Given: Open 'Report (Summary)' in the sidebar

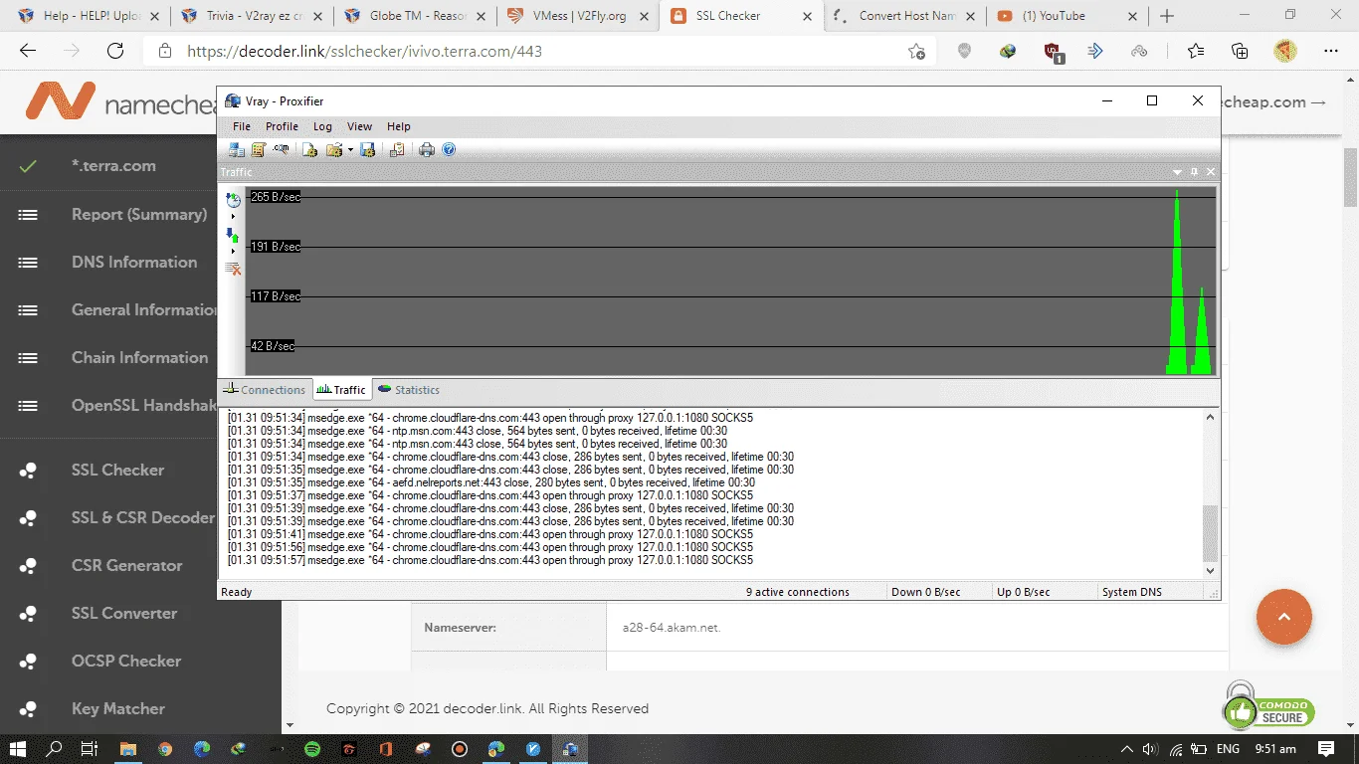Looking at the screenshot, I should pos(139,214).
